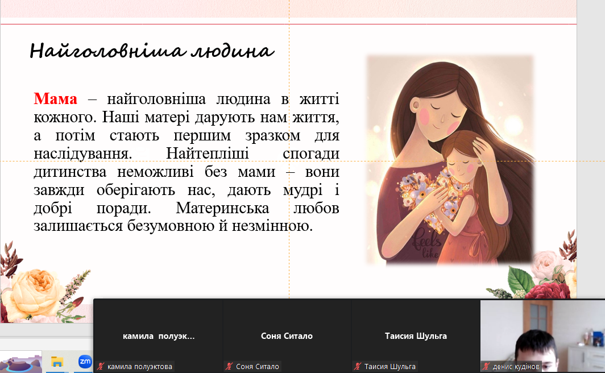Click the name label Таисия Шульга

point(389,366)
